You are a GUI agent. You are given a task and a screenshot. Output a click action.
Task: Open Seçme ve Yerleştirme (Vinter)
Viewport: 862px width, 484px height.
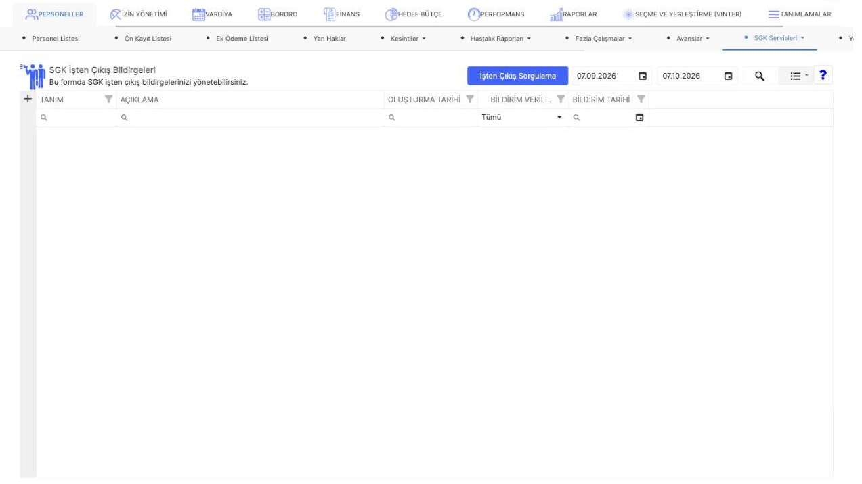click(x=682, y=15)
